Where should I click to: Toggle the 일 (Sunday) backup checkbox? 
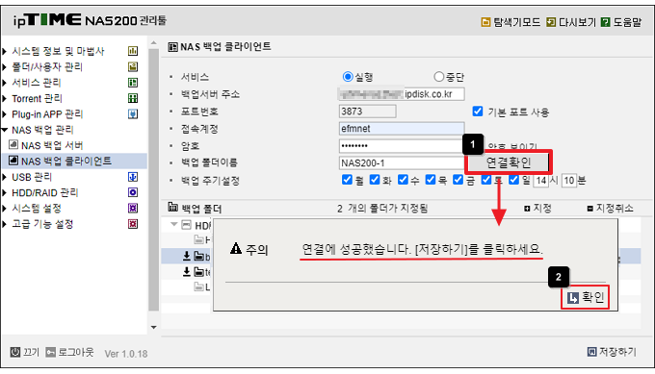click(513, 179)
